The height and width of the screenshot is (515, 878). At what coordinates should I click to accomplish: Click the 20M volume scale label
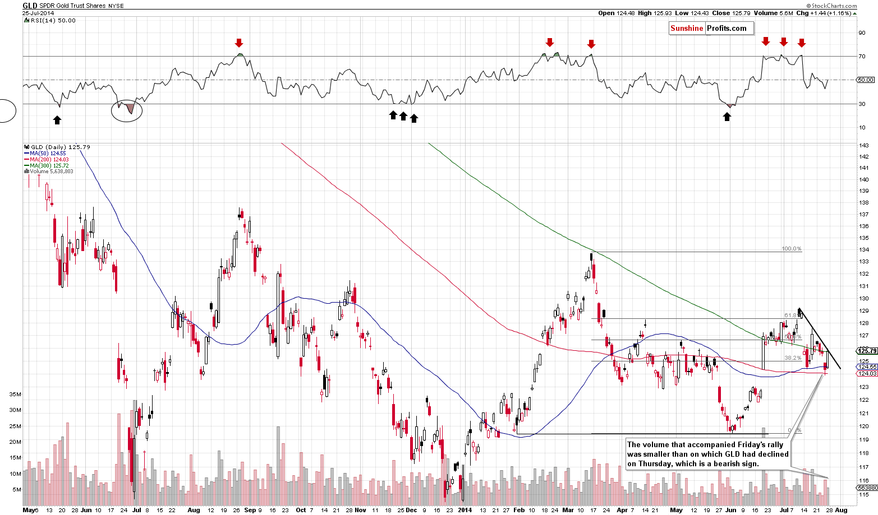click(15, 442)
